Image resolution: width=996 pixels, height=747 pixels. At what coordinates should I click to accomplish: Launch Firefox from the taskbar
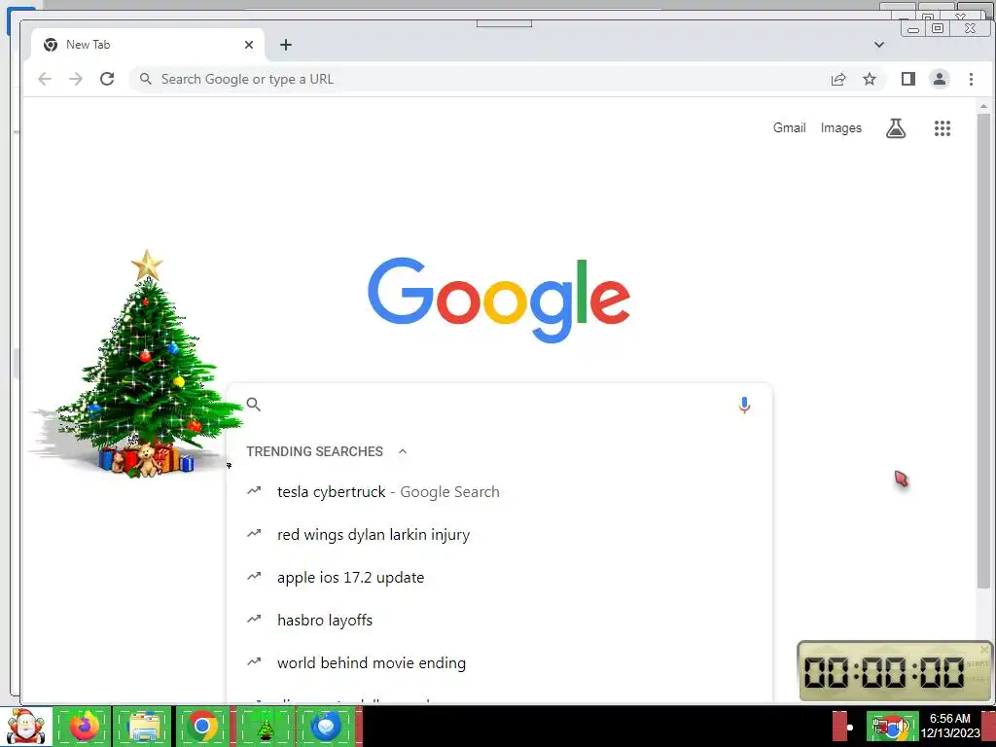[x=84, y=726]
